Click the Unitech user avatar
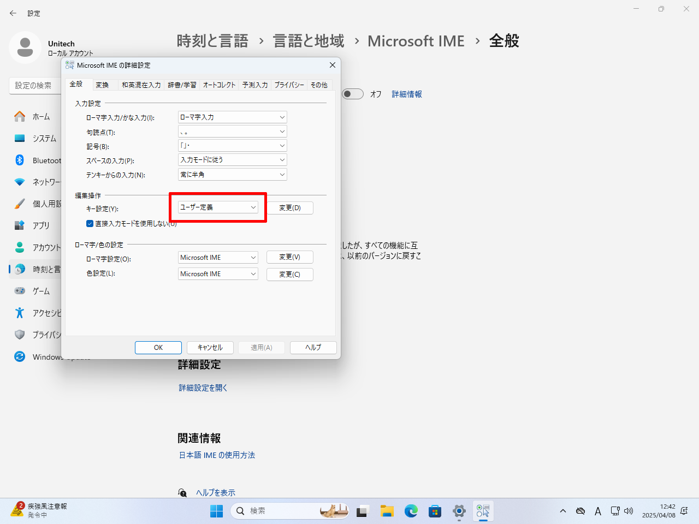 coord(25,47)
